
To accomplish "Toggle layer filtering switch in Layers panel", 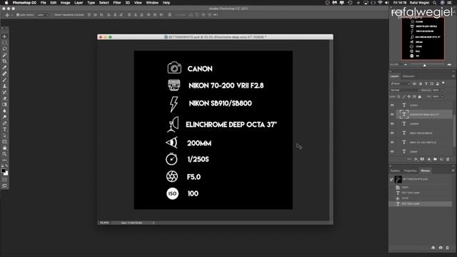I will (443, 84).
